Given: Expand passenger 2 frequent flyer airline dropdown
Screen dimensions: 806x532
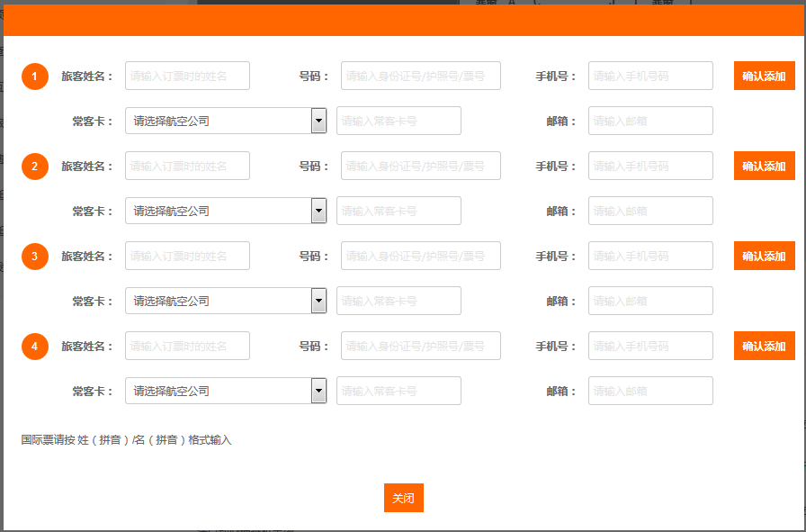Looking at the screenshot, I should pyautogui.click(x=225, y=211).
